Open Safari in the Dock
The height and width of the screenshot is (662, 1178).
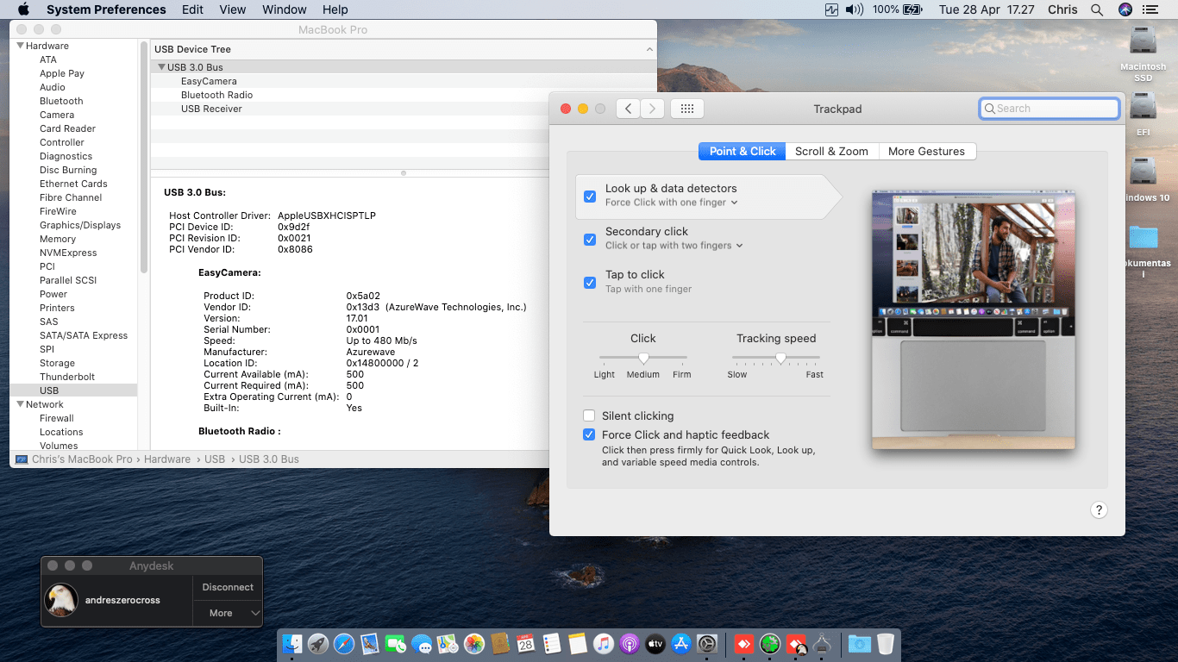pos(344,643)
